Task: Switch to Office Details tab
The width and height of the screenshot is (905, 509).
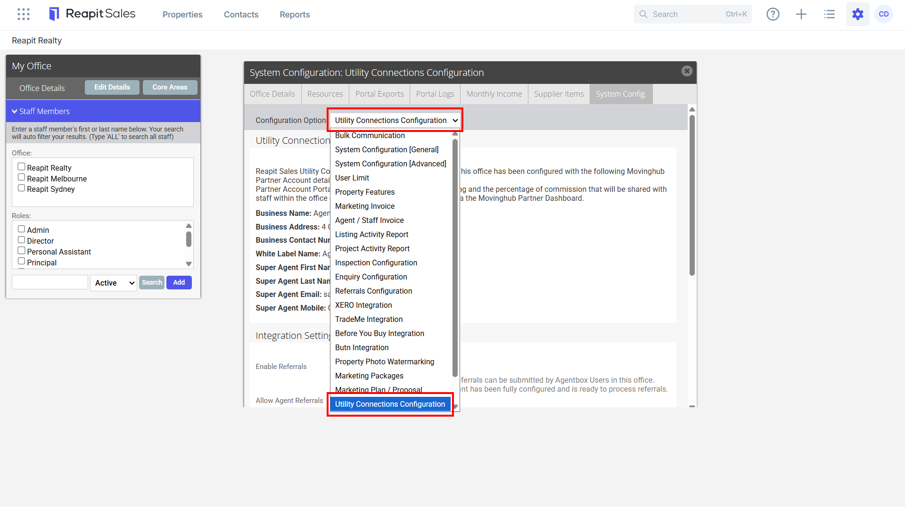Action: pyautogui.click(x=272, y=94)
